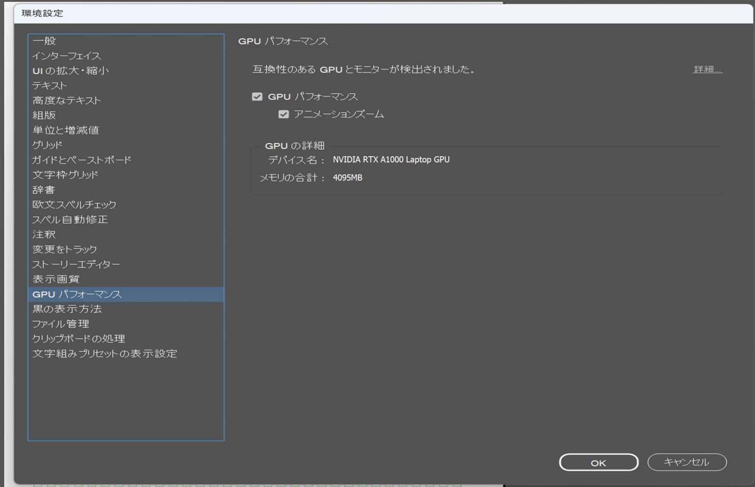Open the テキスト preferences

tap(50, 86)
